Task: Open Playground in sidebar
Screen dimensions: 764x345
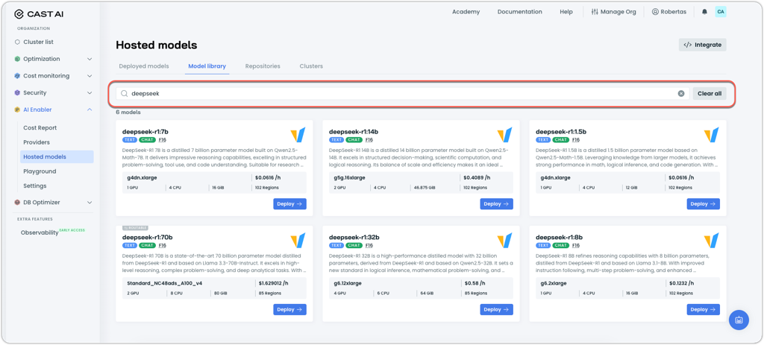Action: pos(40,171)
